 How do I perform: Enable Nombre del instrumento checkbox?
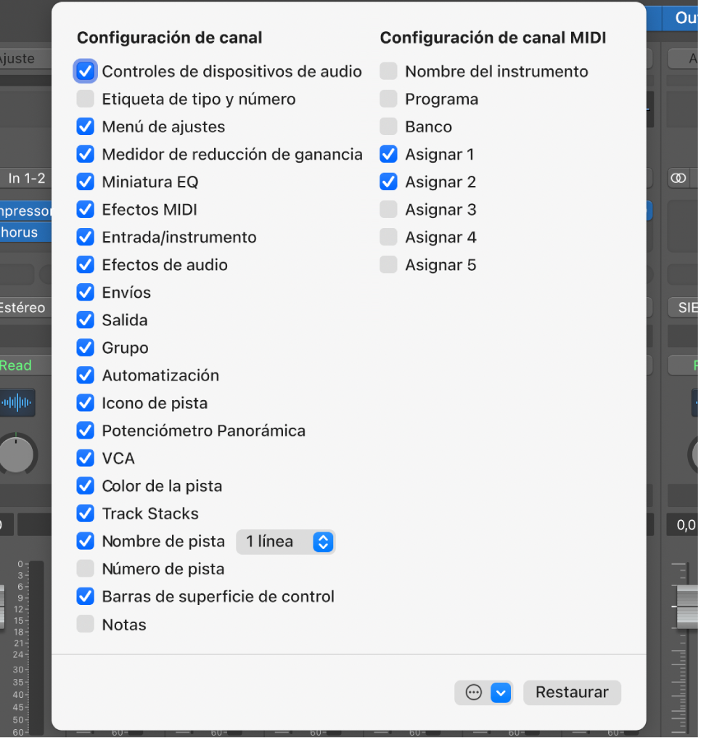click(389, 71)
